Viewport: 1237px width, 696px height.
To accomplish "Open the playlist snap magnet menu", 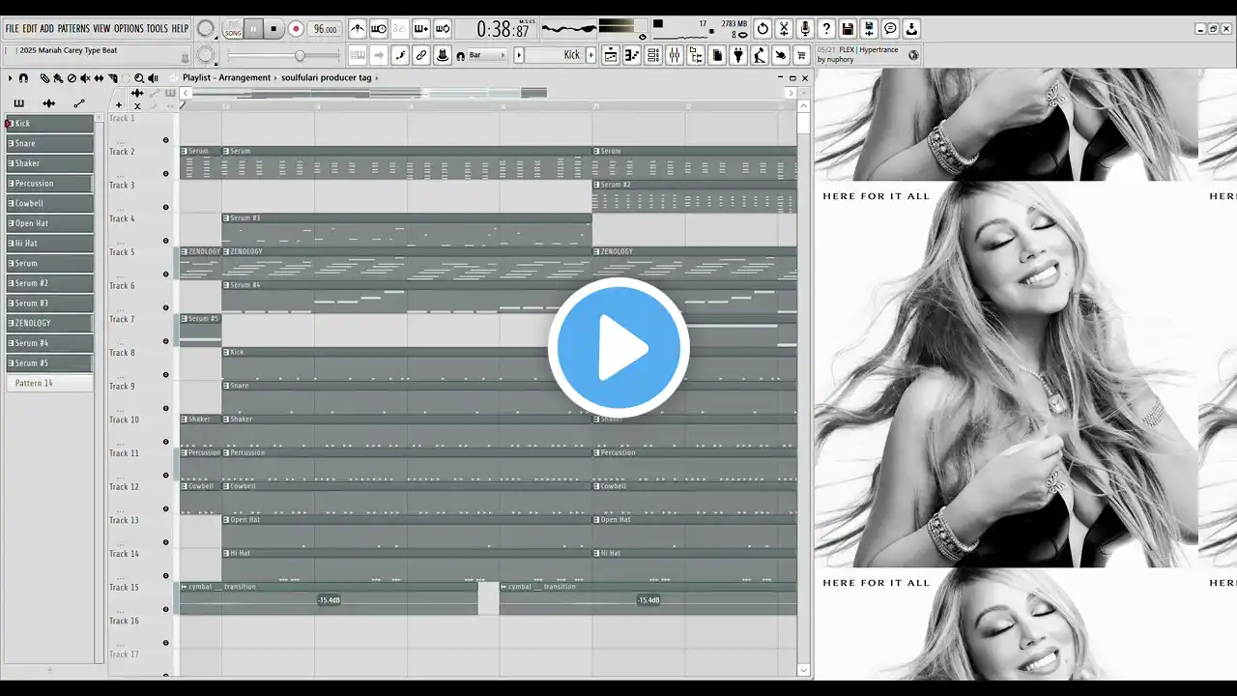I will click(x=23, y=78).
